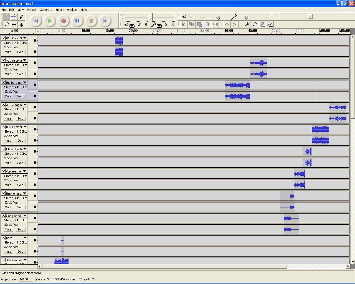This screenshot has height=284, width=355.
Task: Solo the 'you raise m' track
Action: (x=20, y=74)
